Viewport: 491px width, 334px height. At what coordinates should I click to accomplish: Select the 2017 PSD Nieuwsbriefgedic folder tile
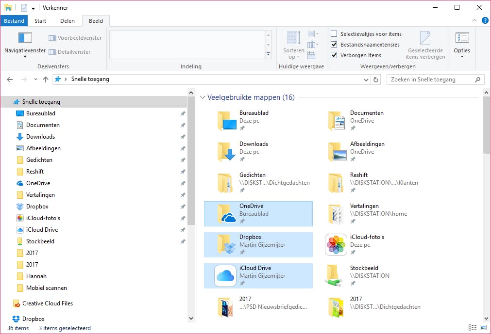(x=258, y=307)
